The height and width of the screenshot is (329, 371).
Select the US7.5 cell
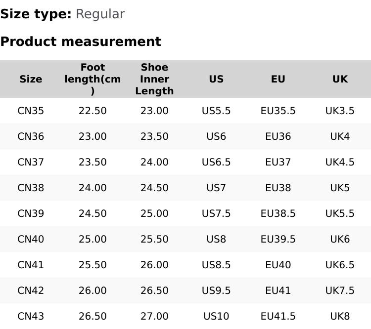point(216,213)
